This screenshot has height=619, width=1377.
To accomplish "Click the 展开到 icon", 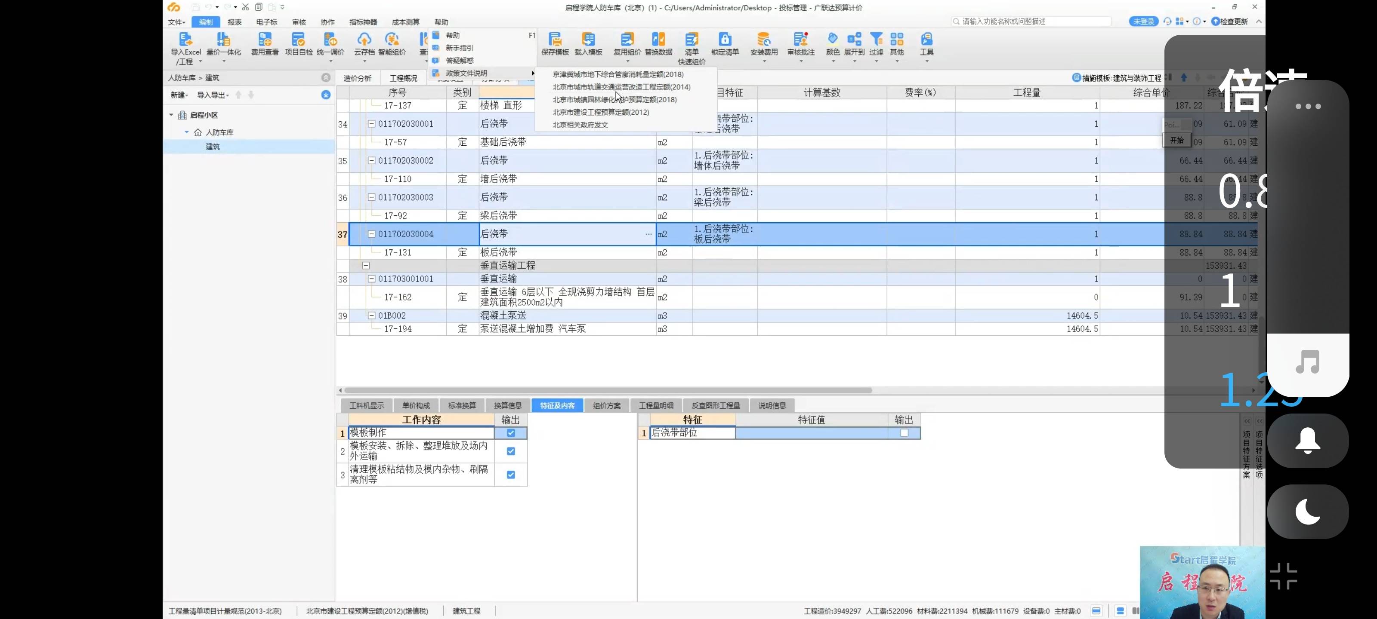I will tap(854, 44).
